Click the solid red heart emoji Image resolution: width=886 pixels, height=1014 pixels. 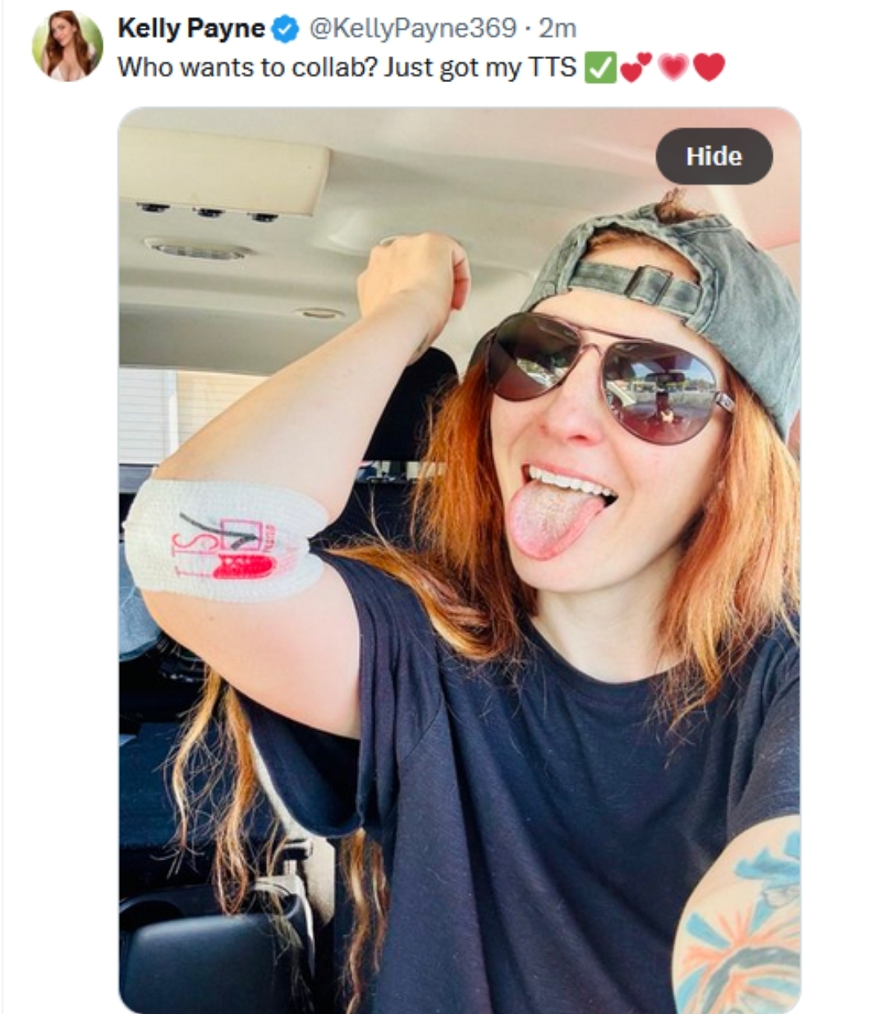[709, 68]
